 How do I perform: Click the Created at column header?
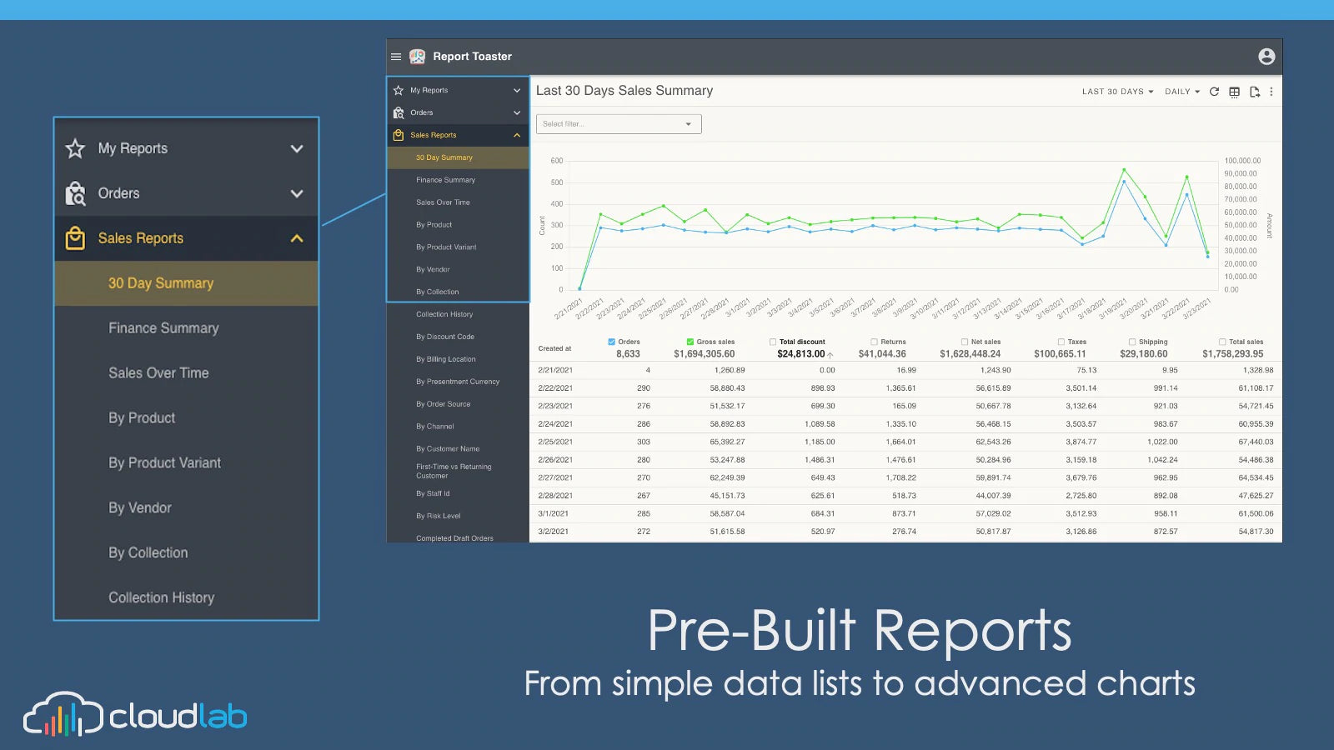click(554, 348)
